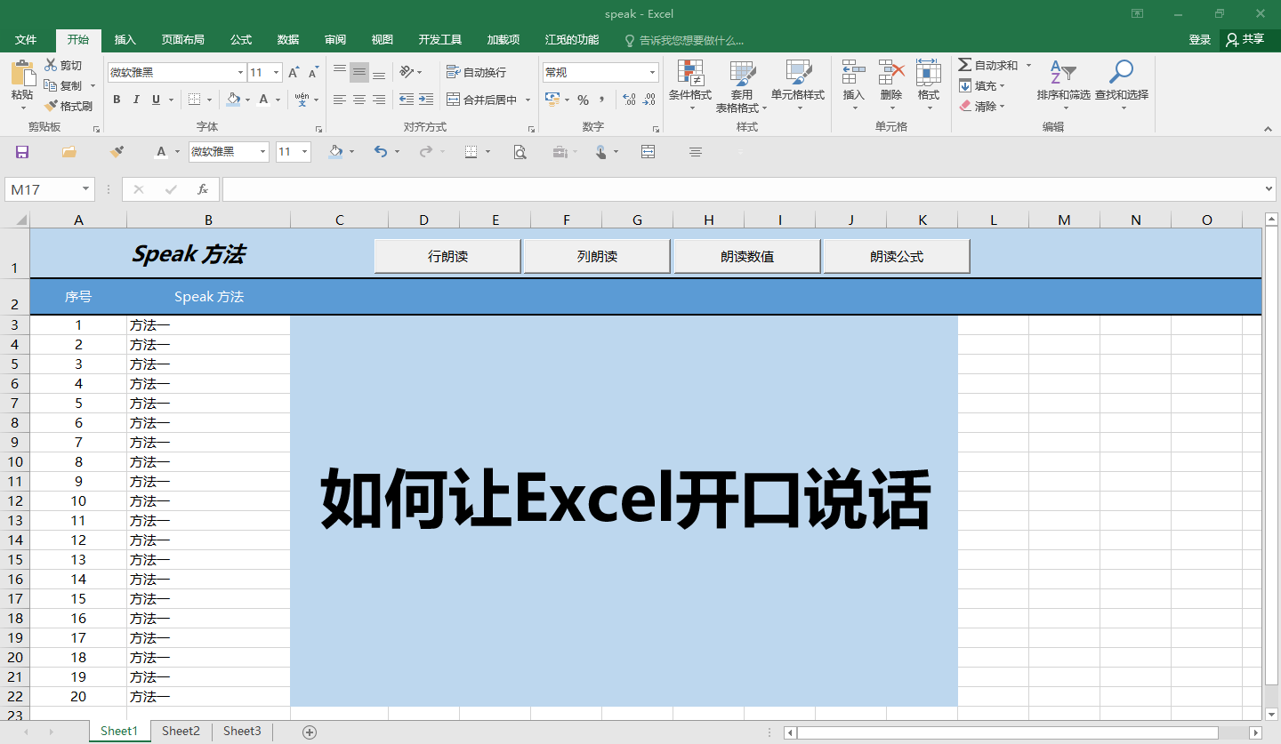Click the Format cells (格式) icon
Image resolution: width=1281 pixels, height=744 pixels.
click(x=929, y=73)
